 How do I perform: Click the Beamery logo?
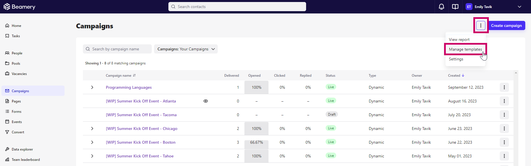(x=20, y=7)
